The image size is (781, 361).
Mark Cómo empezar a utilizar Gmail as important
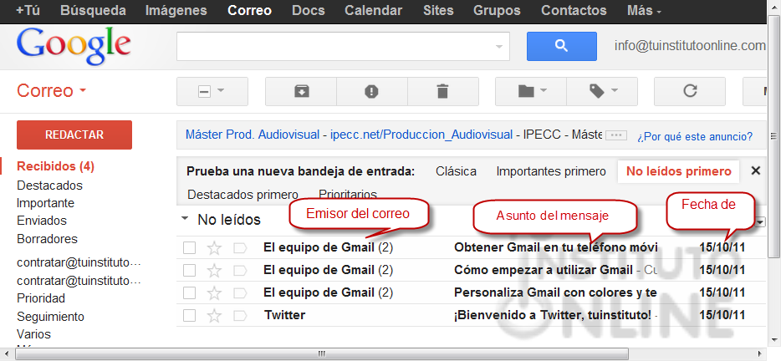coord(240,271)
